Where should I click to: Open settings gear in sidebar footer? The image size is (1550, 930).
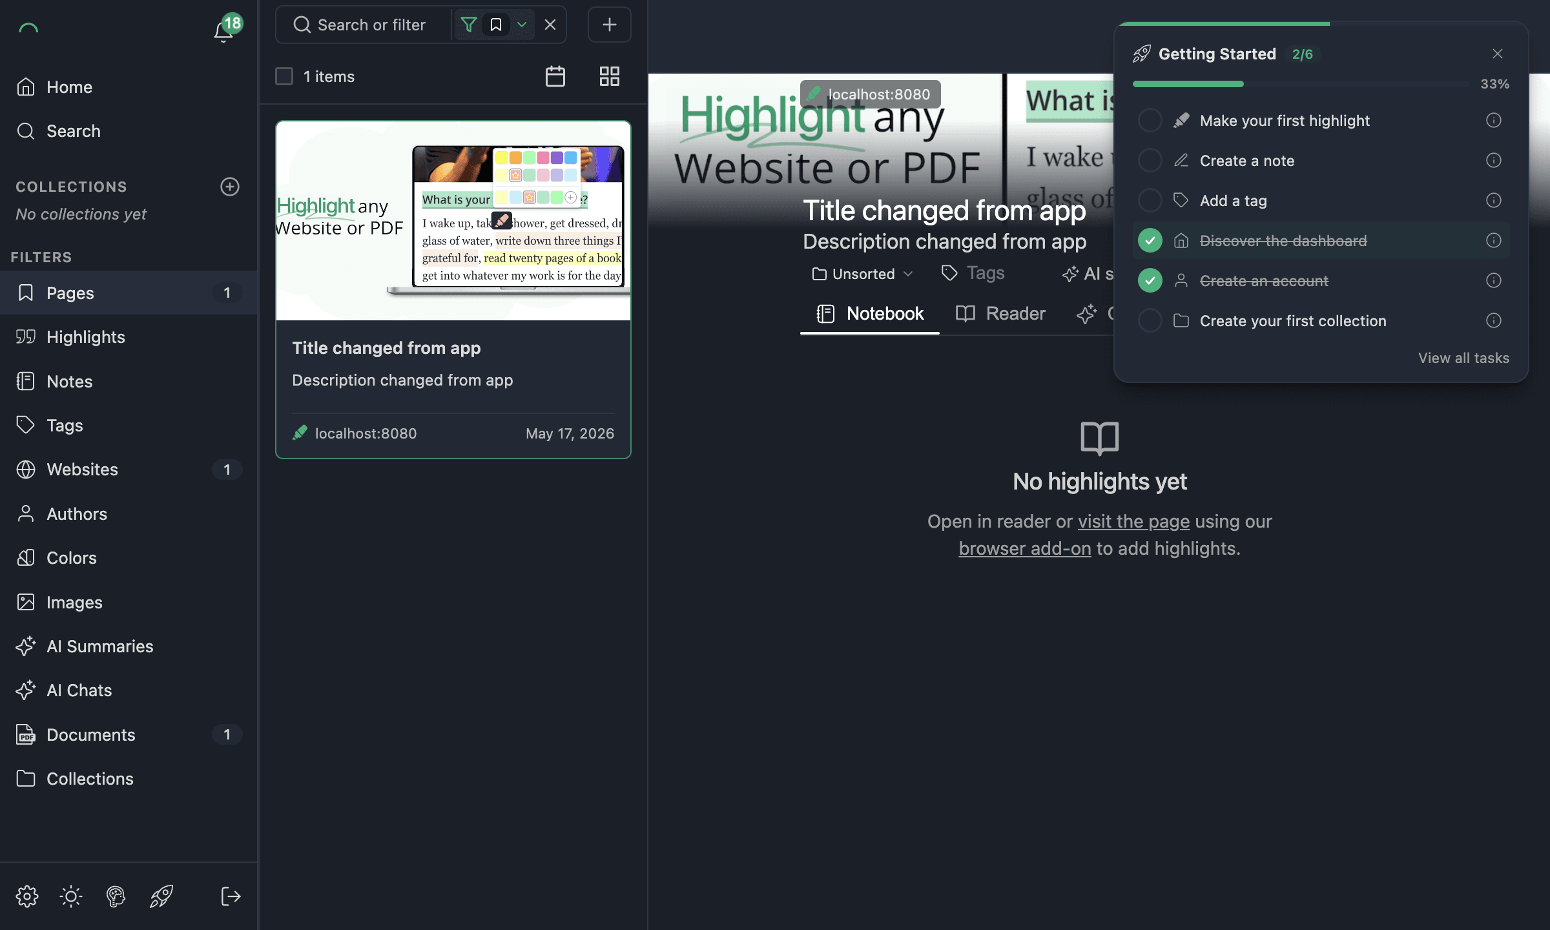coord(27,896)
